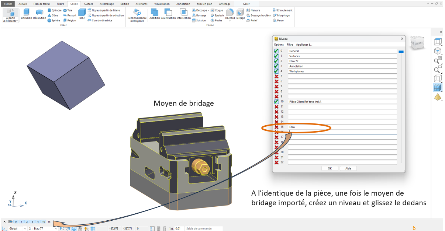
Task: Toggle level 2 Etau 77 checkbox
Action: 276,61
